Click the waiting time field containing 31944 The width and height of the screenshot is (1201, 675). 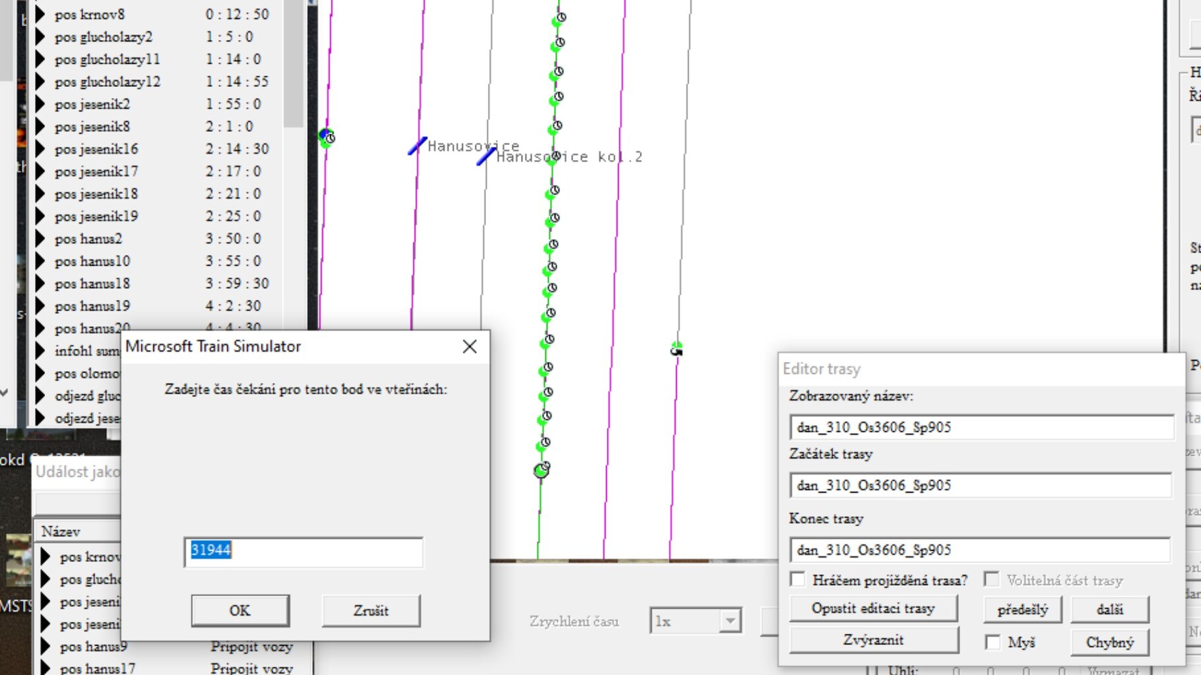303,552
